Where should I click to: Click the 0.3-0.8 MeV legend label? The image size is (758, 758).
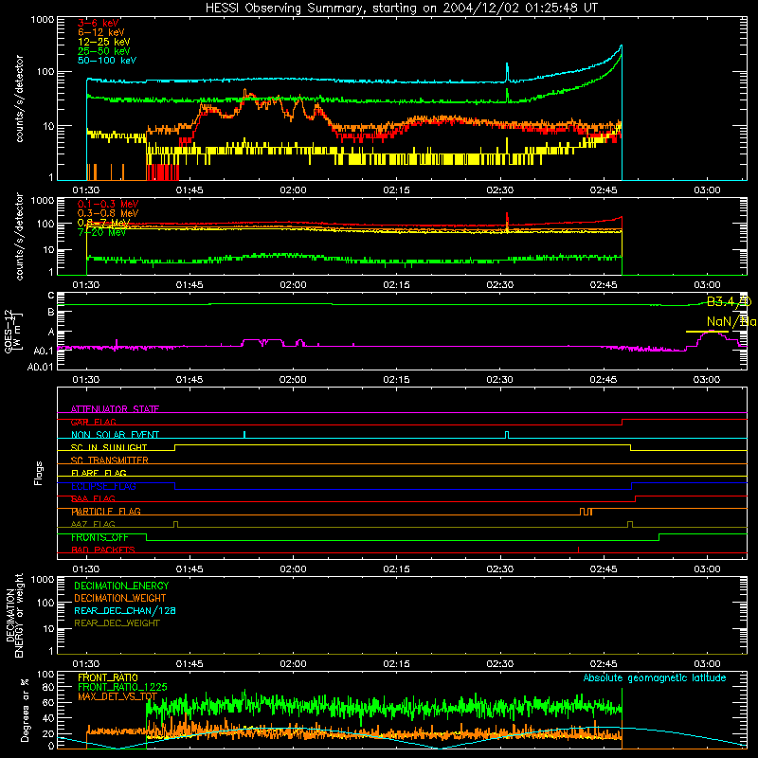(108, 213)
